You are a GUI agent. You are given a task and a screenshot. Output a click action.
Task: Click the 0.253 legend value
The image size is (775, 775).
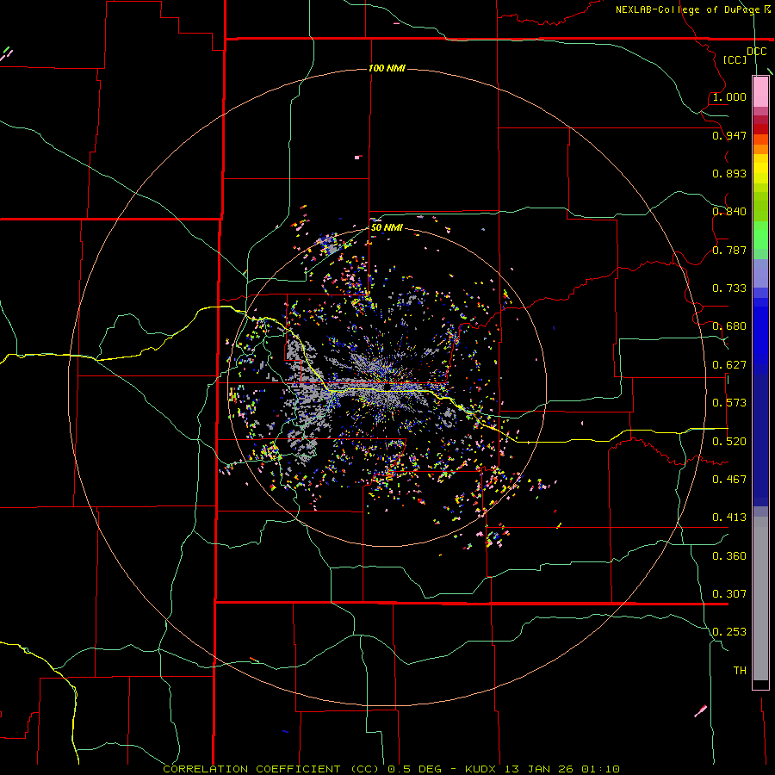729,632
